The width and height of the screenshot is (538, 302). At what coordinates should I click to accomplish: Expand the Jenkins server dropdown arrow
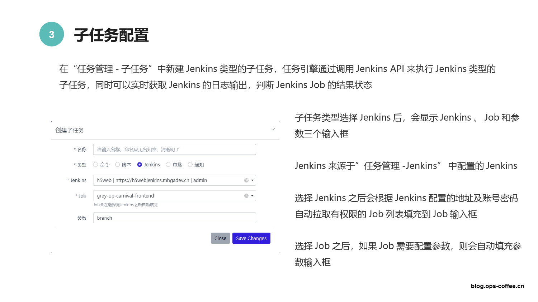click(x=253, y=180)
